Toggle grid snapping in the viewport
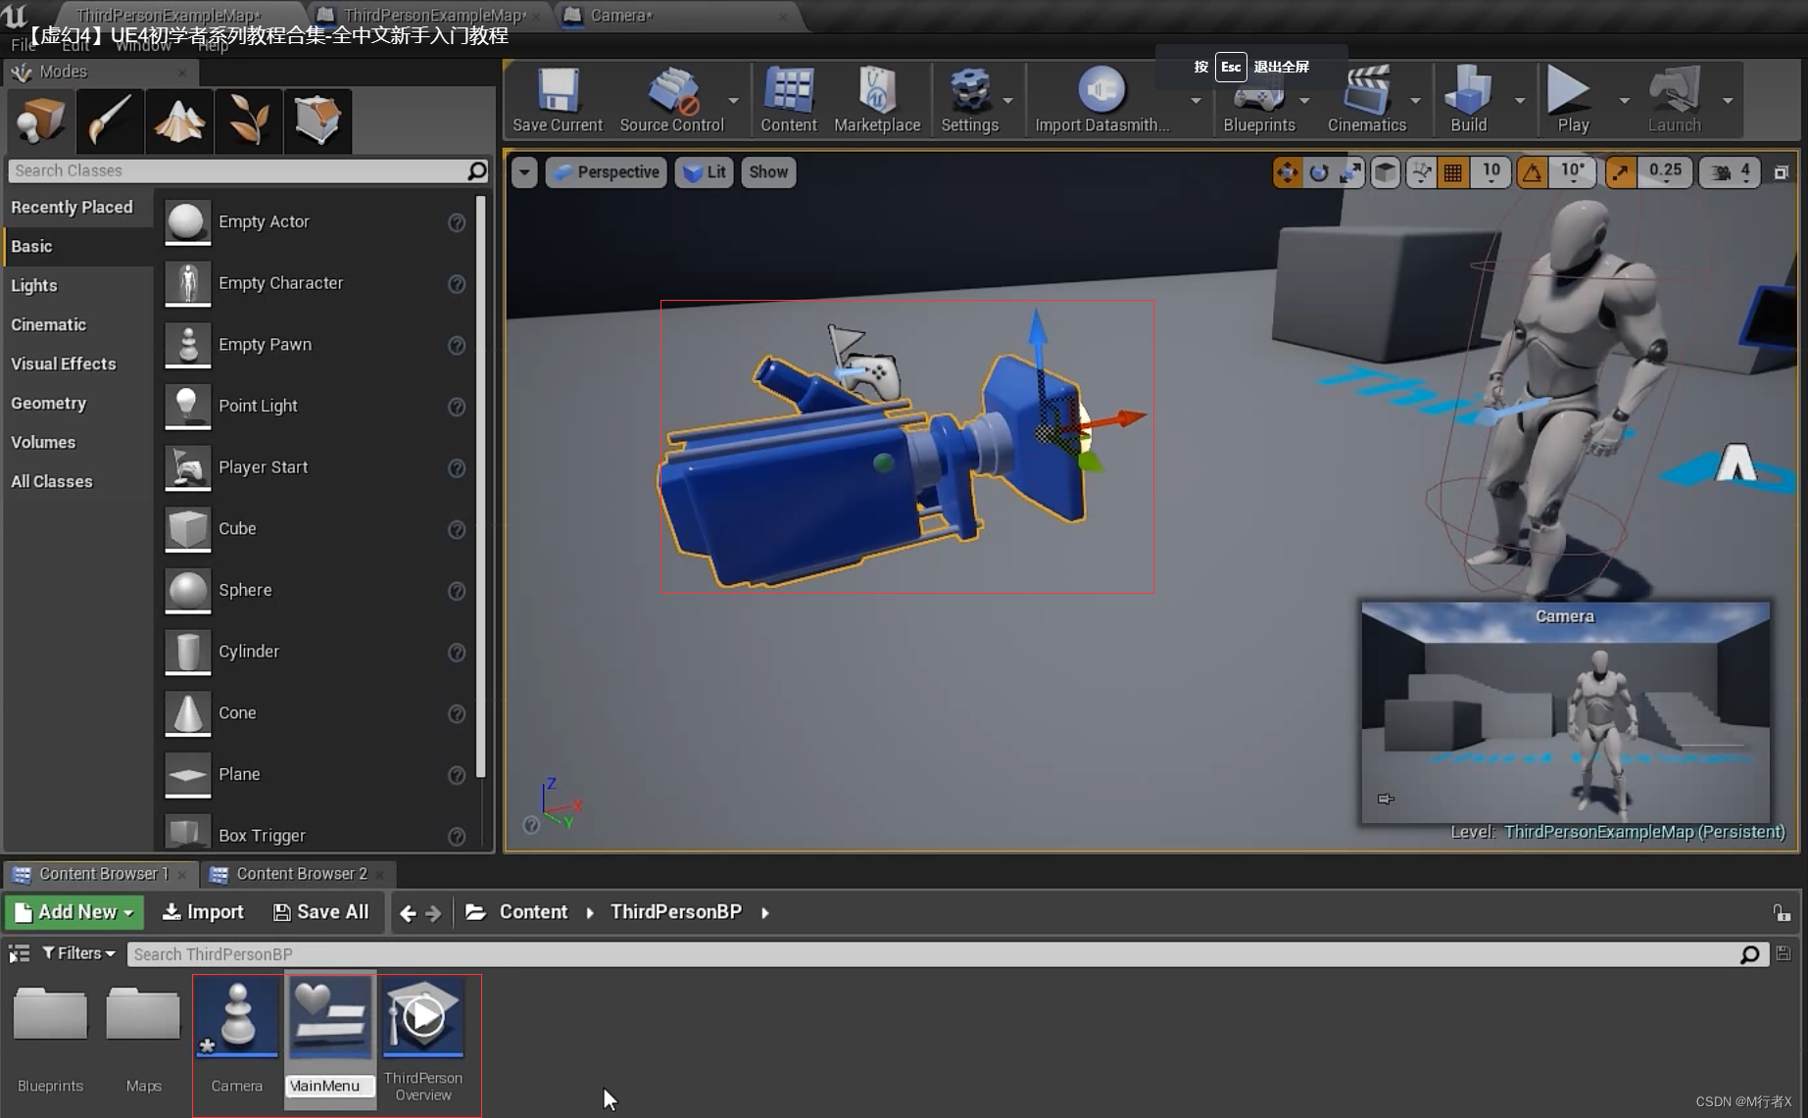Screen dimensions: 1808x1118 coord(1453,172)
